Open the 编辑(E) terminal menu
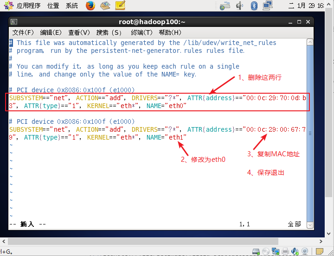This screenshot has height=256, width=334. (x=51, y=32)
